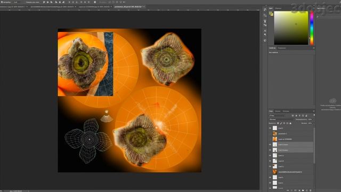Screen dimensions: 341x192
Task: Filter Layers panel by smart objects icon
Action: click(306, 116)
